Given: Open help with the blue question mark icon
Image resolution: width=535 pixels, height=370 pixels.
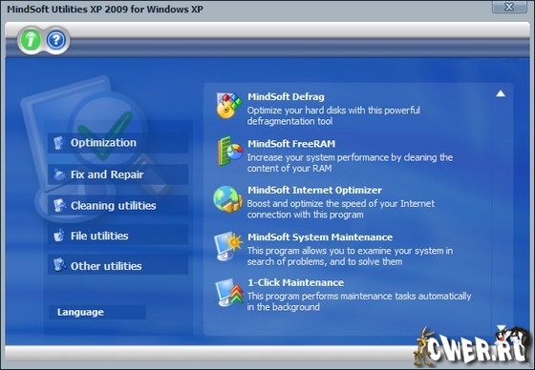Looking at the screenshot, I should (x=56, y=40).
